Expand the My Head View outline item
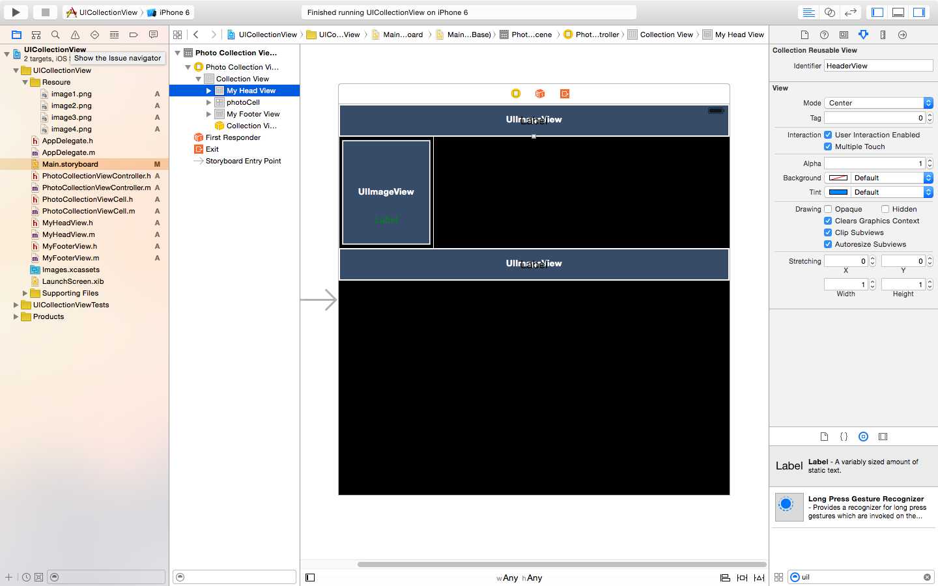Screen dimensions: 938x586 click(x=208, y=91)
